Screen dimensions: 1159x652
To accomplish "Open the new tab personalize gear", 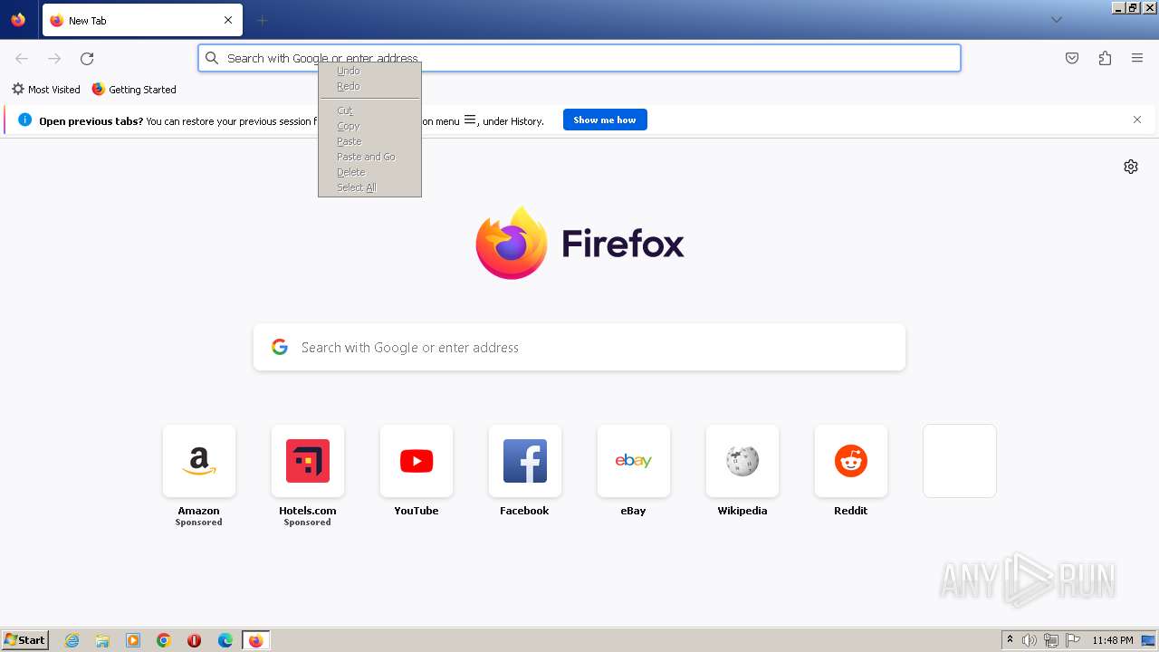I will (x=1131, y=167).
